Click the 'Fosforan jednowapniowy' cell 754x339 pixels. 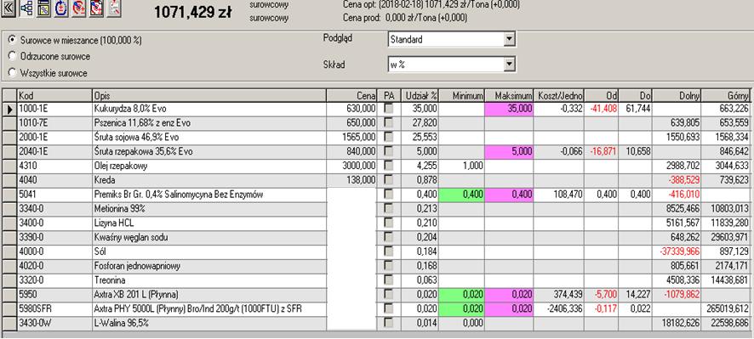209,266
